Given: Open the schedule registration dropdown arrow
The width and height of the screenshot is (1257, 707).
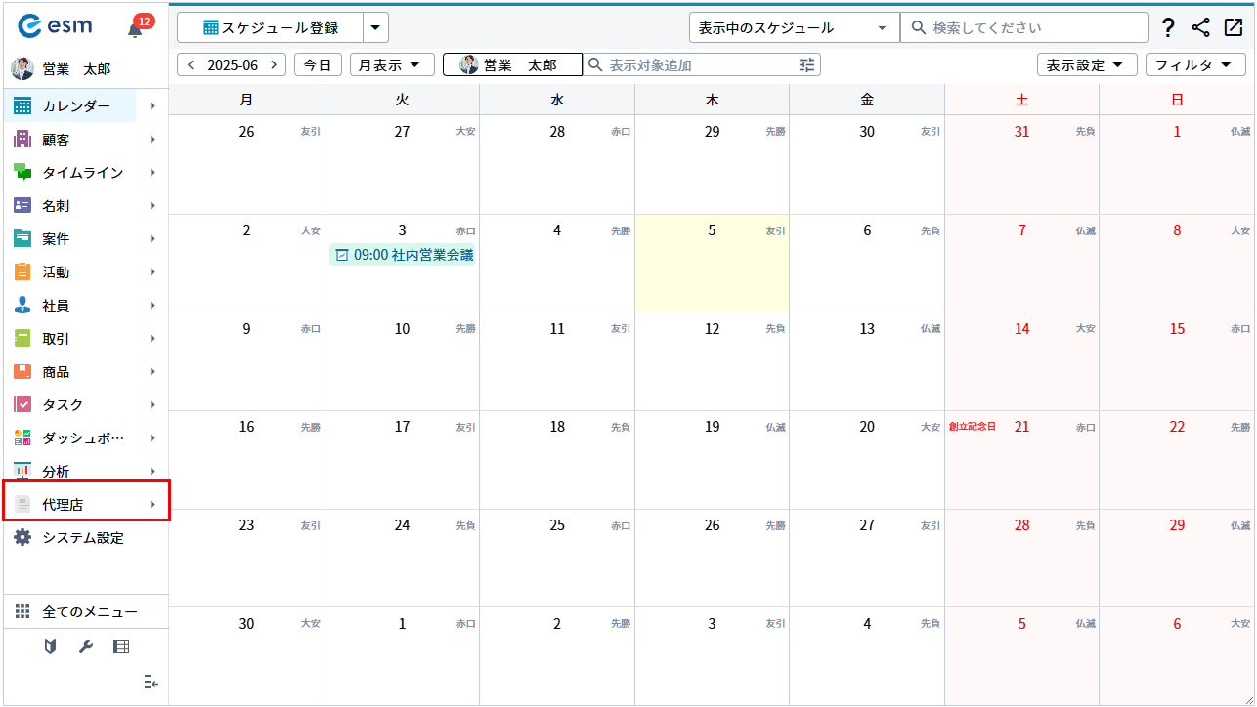Looking at the screenshot, I should 375,28.
